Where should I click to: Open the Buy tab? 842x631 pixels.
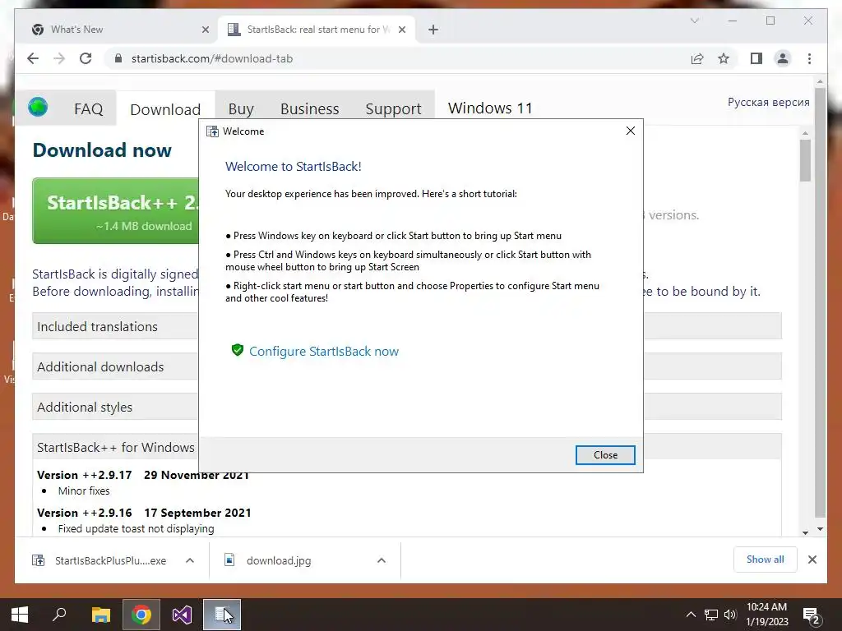point(241,109)
